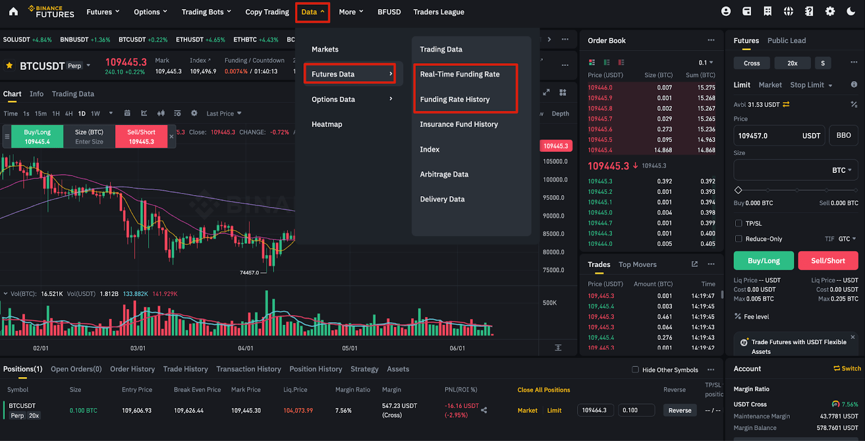Open the BTC size unit dropdown
This screenshot has height=441, width=865.
coord(842,170)
